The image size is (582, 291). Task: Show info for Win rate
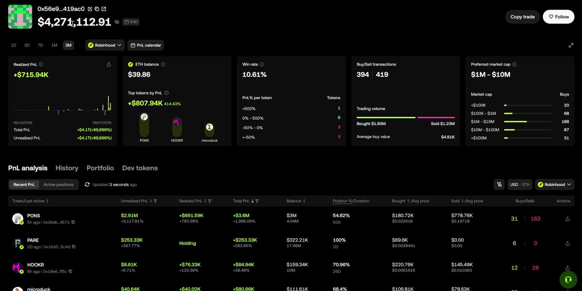point(262,65)
